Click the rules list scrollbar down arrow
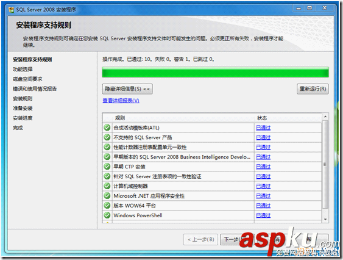343x260 pixels. [x=325, y=219]
